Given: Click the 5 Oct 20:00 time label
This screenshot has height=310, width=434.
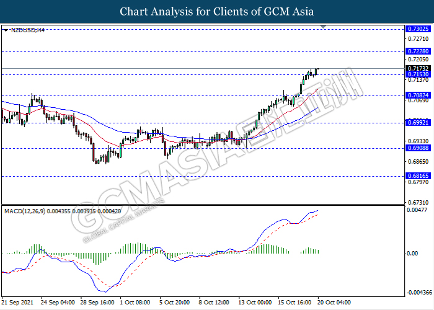Looking at the screenshot, I should tap(175, 302).
